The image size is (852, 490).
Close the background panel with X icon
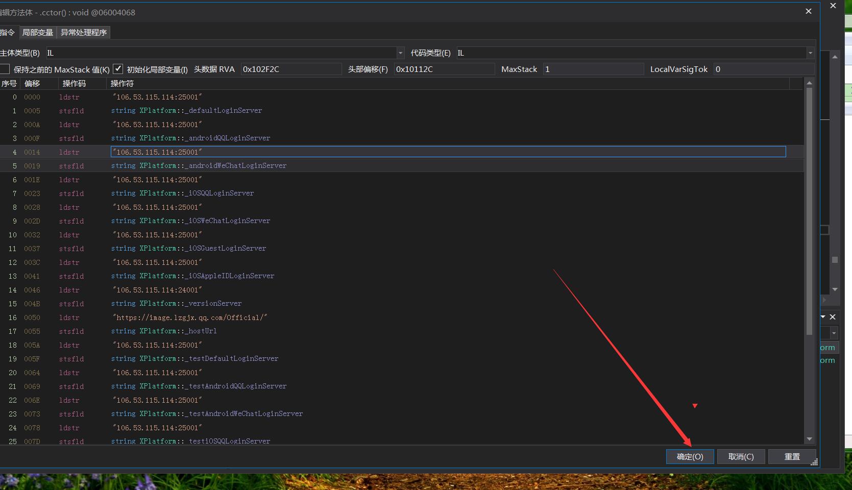pyautogui.click(x=833, y=317)
